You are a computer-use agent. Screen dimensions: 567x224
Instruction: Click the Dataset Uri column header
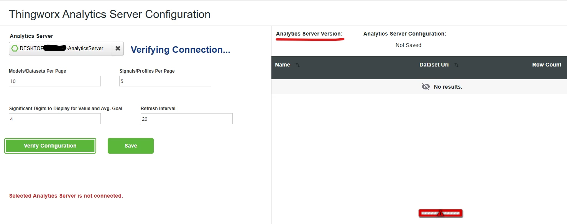434,65
